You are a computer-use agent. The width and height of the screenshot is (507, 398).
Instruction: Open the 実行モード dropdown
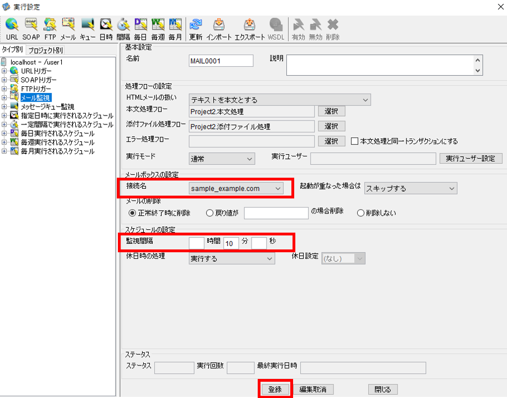point(222,159)
